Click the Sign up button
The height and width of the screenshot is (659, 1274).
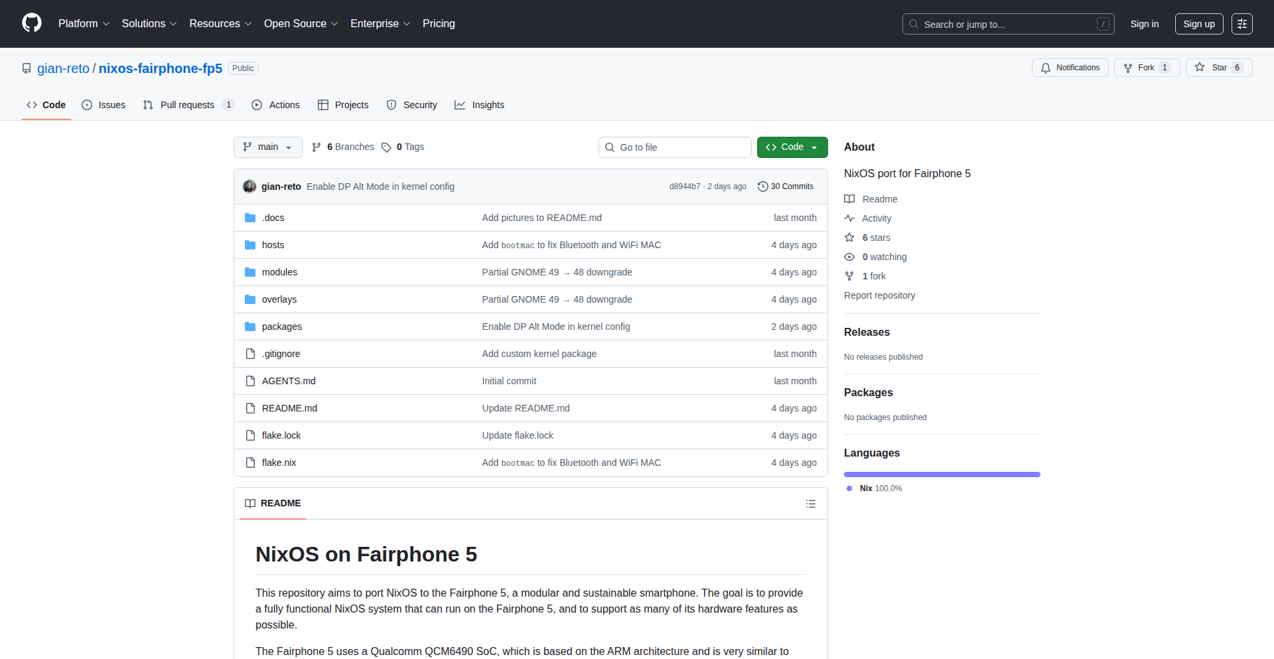1198,24
